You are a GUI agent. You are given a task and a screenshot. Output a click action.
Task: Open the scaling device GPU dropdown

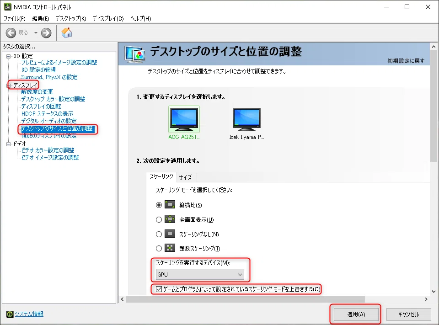click(x=200, y=274)
